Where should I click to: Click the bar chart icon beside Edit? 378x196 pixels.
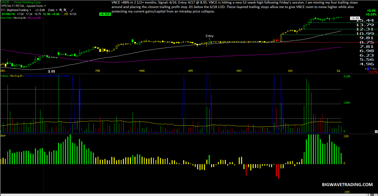(x=37, y=10)
